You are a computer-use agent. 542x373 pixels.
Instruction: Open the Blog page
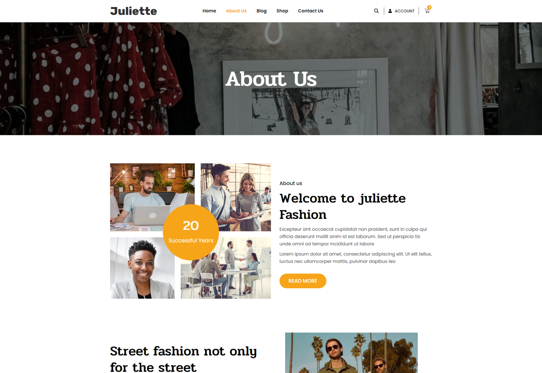(261, 11)
